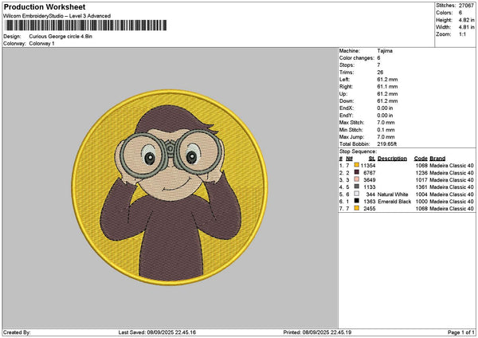The height and width of the screenshot is (338, 478).
Task: Select the pink swatch in stop row 3
Action: [357, 179]
